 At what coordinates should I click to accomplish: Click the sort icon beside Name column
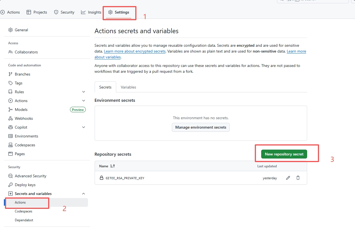(x=112, y=166)
